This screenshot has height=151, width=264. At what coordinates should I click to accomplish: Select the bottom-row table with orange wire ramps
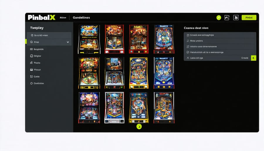coord(164,108)
